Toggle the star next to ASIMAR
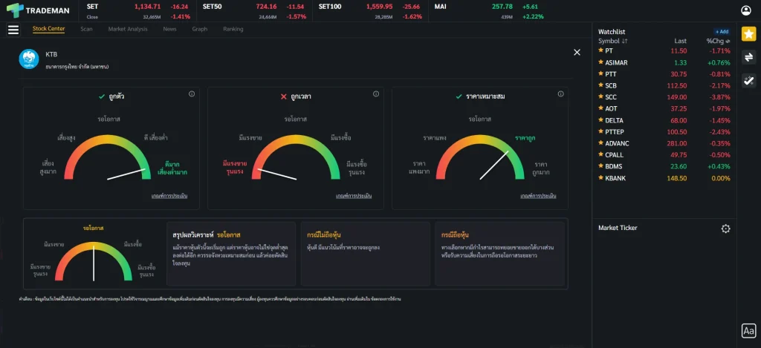This screenshot has height=348, width=761. point(601,62)
